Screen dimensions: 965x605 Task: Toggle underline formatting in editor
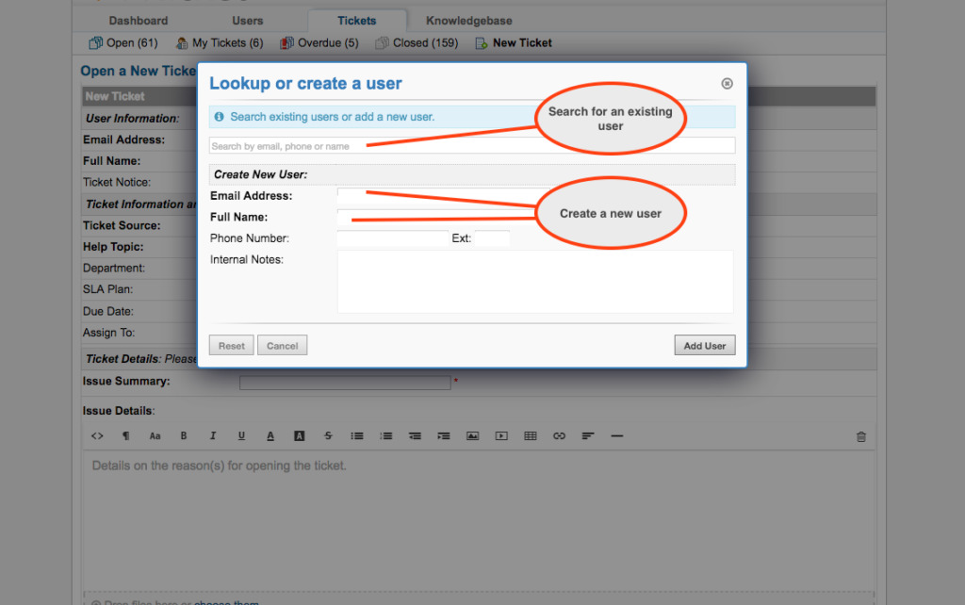pyautogui.click(x=241, y=435)
